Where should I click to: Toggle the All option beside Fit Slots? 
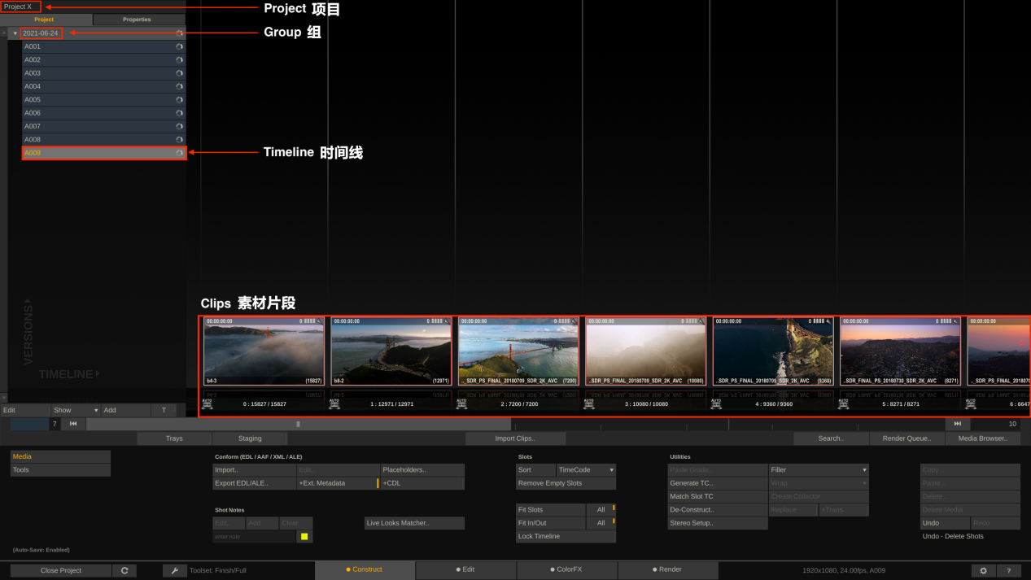[601, 510]
